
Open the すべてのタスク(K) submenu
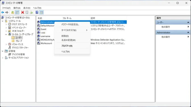click(72, 30)
